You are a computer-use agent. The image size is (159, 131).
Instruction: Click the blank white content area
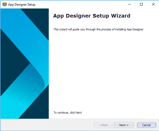pyautogui.click(x=103, y=71)
